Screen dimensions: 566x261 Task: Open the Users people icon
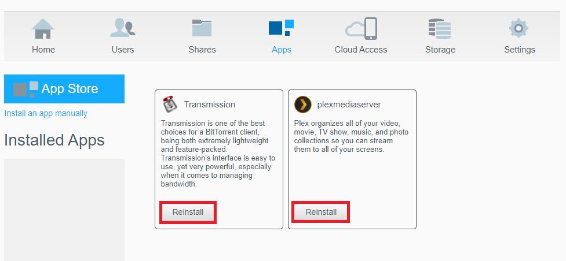(x=123, y=28)
